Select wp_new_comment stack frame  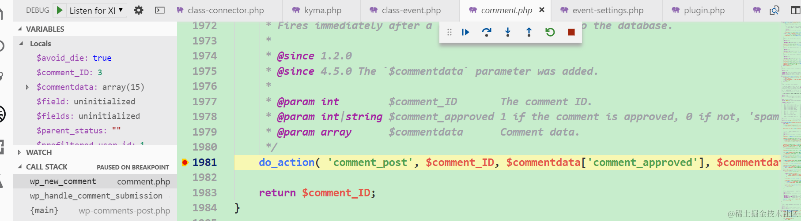95,181
